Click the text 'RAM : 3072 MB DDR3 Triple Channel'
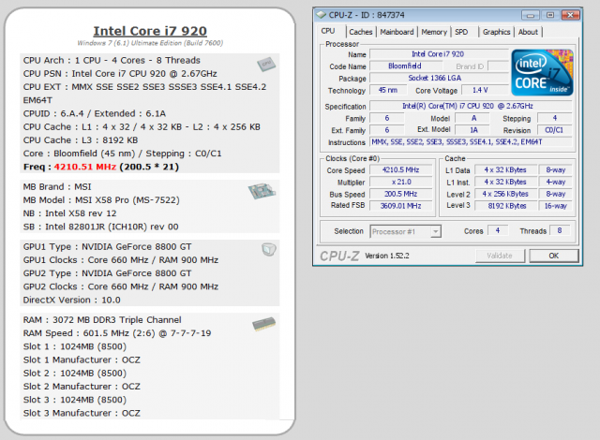600x440 pixels. (x=102, y=319)
